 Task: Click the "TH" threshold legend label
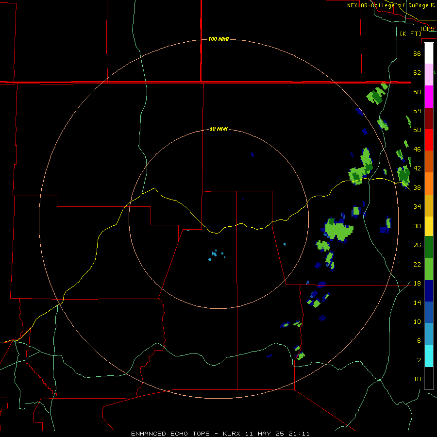pos(417,379)
